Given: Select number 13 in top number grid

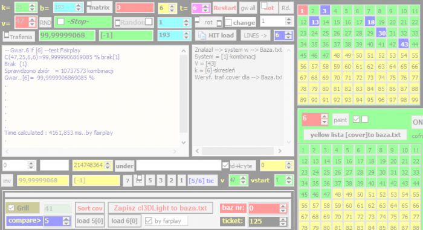Looking at the screenshot, I should click(315, 22).
